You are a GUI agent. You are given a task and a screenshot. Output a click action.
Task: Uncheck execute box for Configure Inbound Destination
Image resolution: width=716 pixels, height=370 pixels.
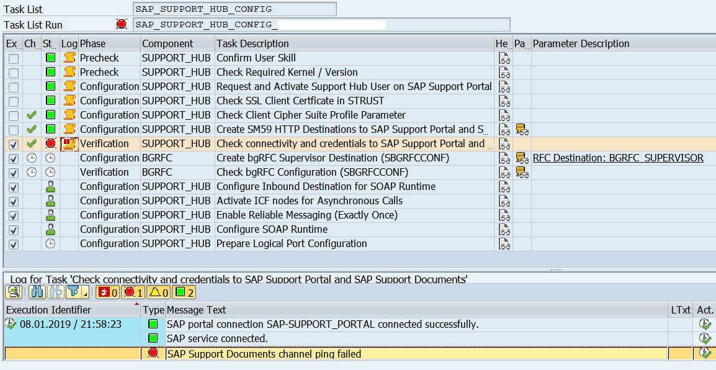point(14,187)
